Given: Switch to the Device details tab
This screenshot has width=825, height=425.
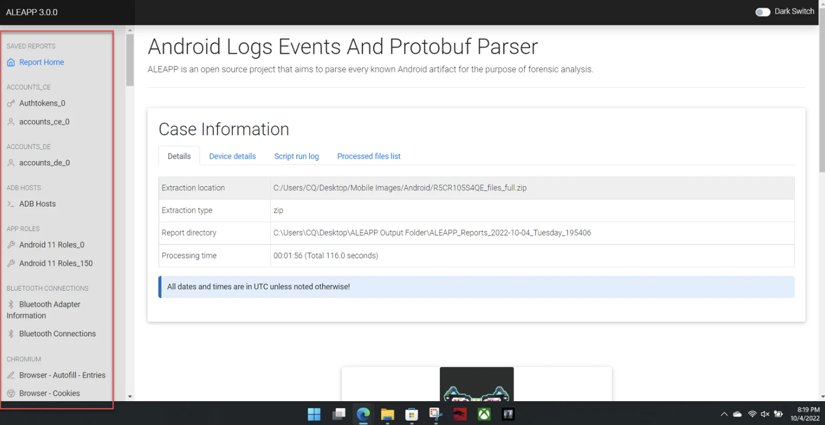Looking at the screenshot, I should pos(232,156).
